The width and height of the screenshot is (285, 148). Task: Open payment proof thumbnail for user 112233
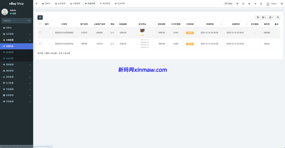(x=142, y=33)
